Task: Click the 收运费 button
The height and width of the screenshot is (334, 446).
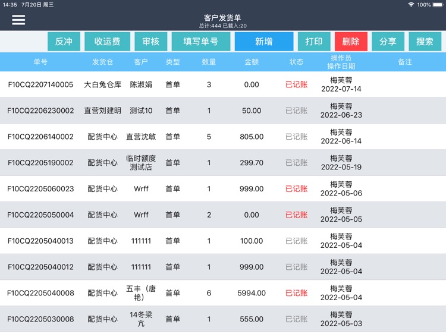Action: 107,42
